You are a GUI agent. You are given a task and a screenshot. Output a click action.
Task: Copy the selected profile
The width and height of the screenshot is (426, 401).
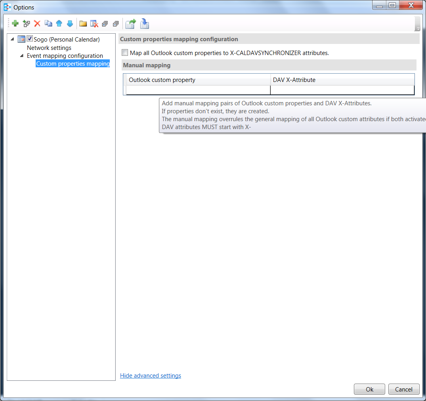tap(48, 24)
